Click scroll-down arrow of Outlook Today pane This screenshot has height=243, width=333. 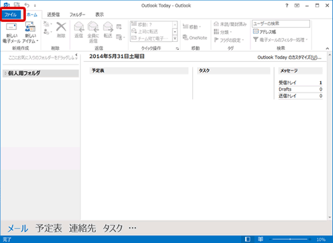[330, 218]
